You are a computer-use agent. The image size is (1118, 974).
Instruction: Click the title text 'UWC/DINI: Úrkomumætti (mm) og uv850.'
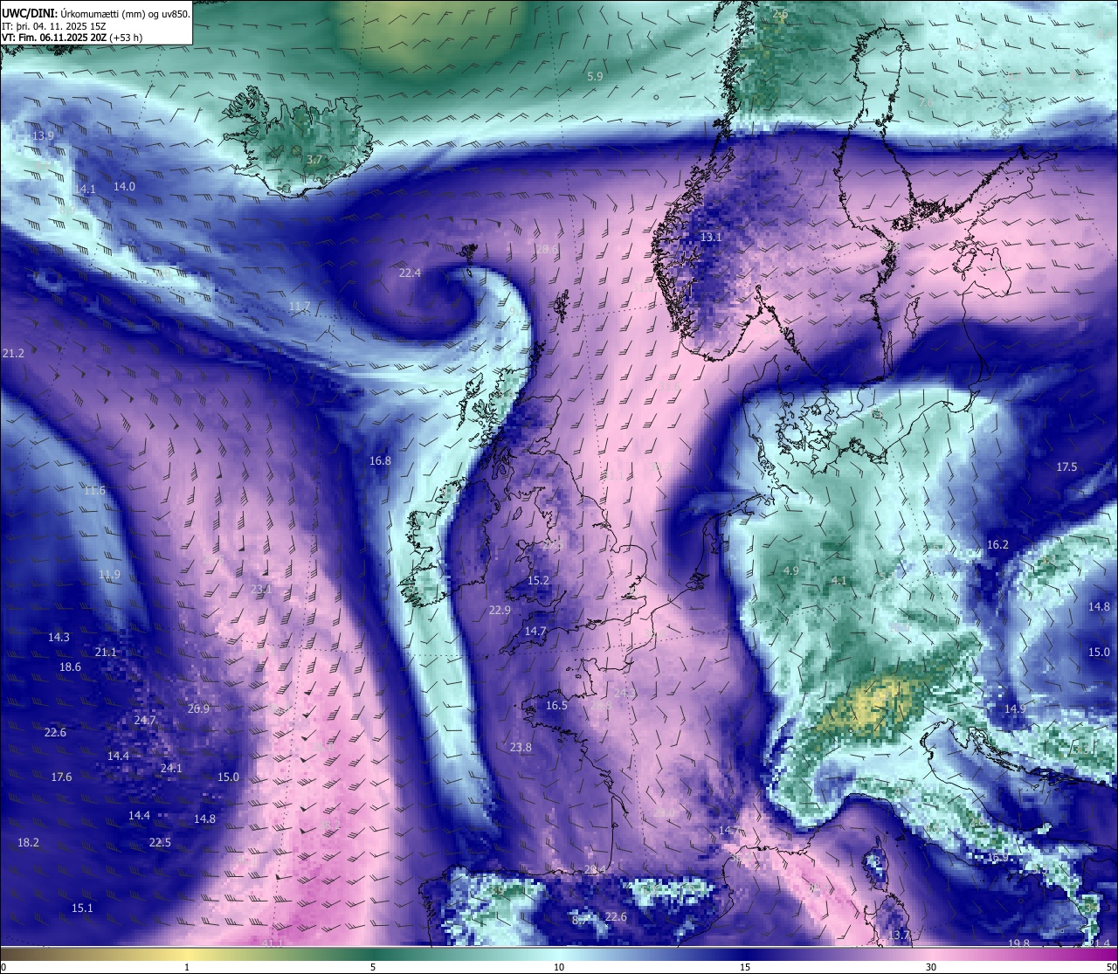[x=96, y=13]
